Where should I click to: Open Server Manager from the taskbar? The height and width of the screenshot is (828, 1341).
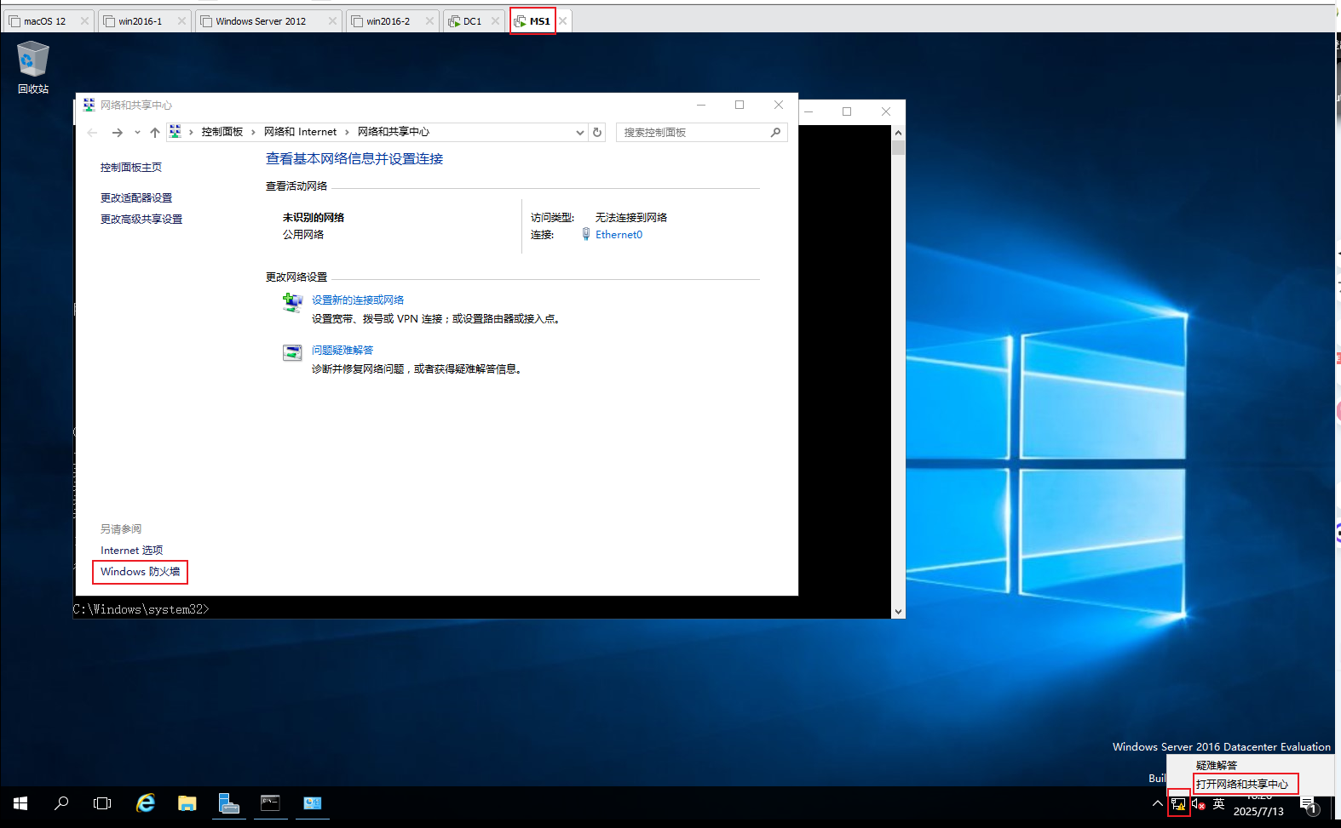[x=228, y=803]
